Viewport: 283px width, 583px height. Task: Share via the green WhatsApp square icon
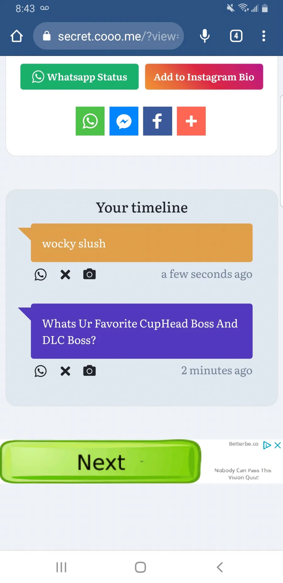coord(90,121)
